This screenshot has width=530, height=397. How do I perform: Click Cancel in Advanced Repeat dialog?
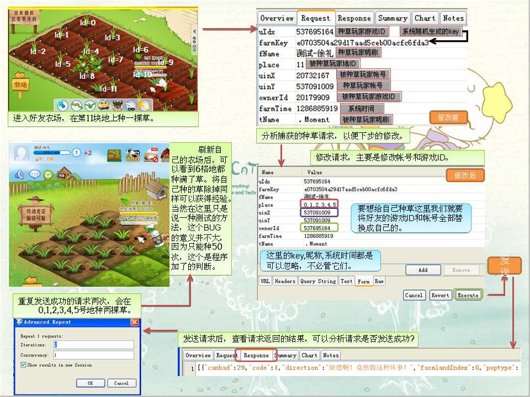(121, 383)
